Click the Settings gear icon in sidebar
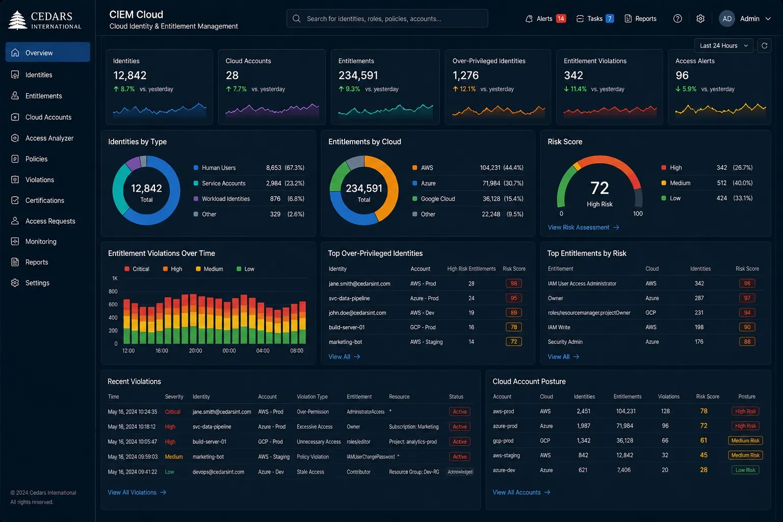This screenshot has height=522, width=783. [x=15, y=282]
